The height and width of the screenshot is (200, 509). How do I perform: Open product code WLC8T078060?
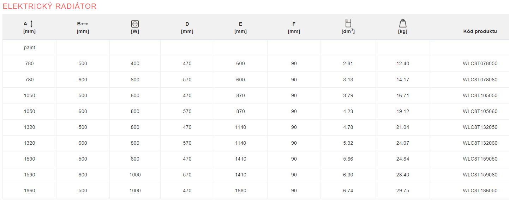480,80
